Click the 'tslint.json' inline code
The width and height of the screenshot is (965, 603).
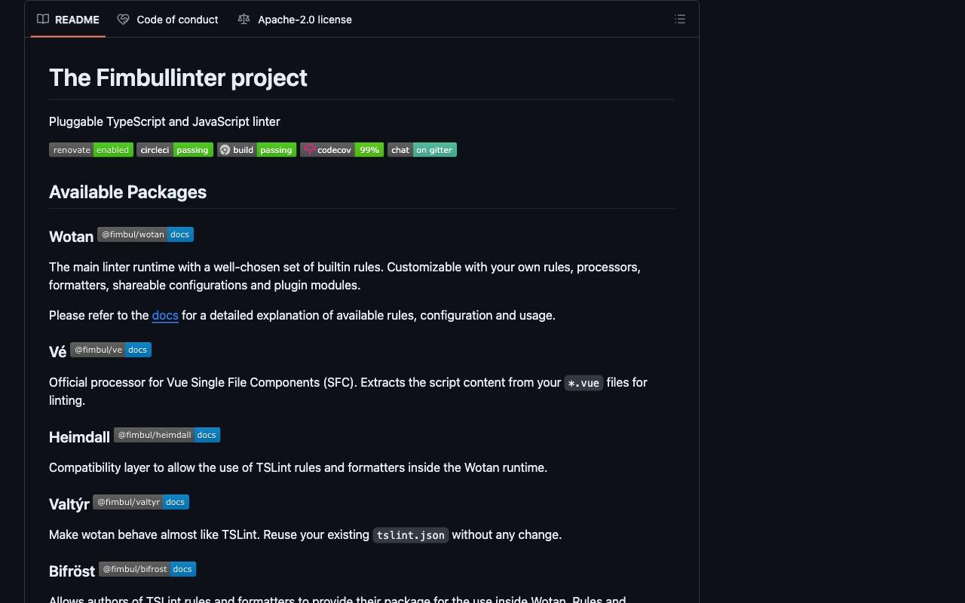point(410,535)
